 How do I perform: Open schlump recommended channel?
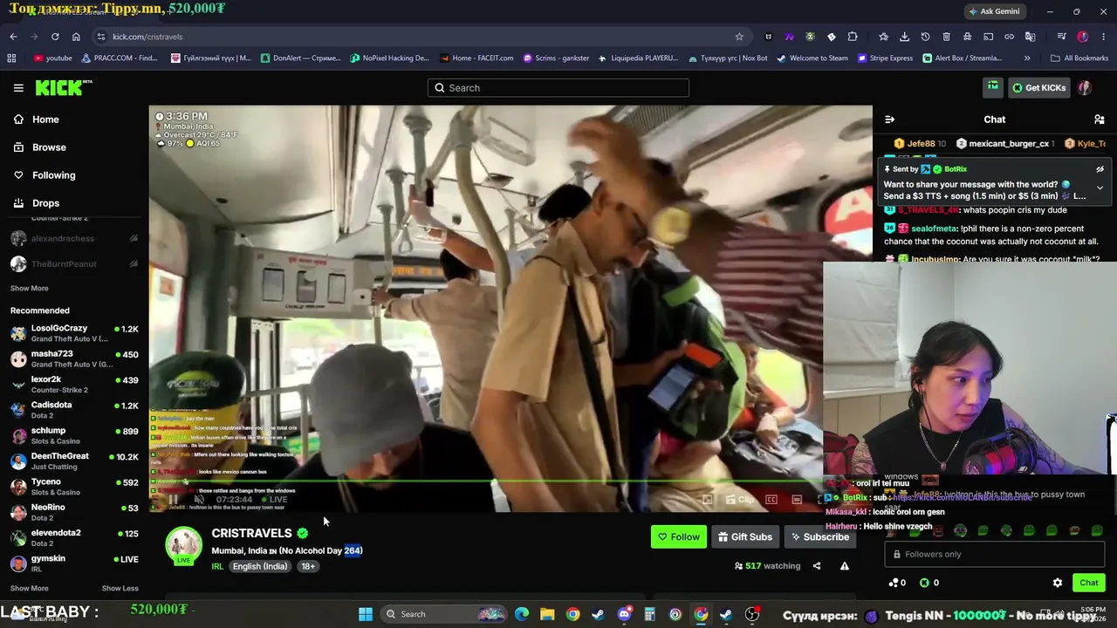click(74, 435)
